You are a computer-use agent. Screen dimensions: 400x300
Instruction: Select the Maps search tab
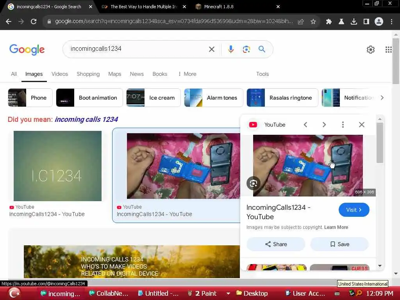[x=114, y=74]
